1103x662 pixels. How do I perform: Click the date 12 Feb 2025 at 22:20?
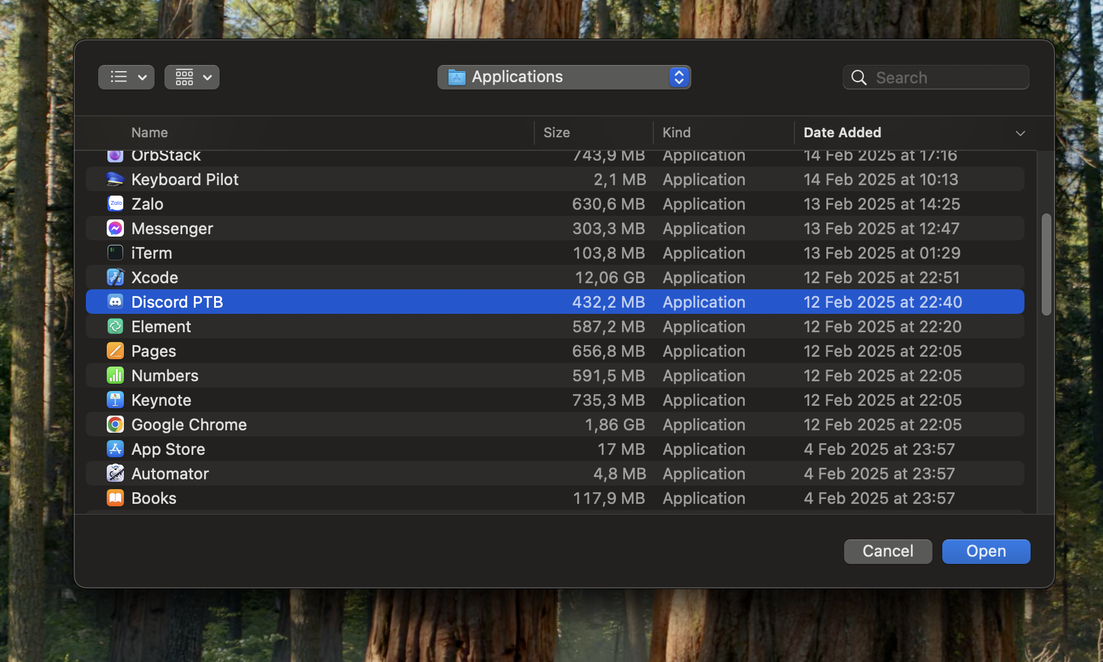(883, 327)
